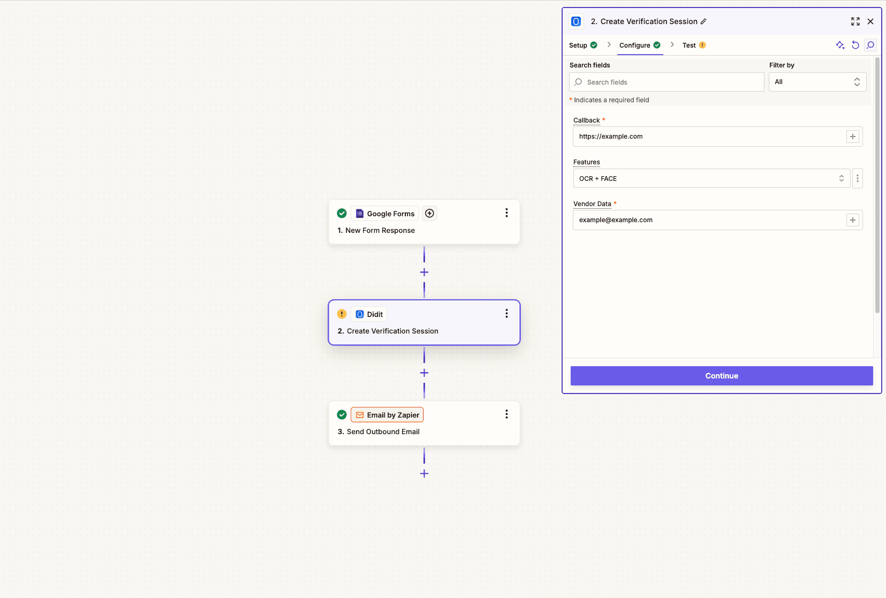886x598 pixels.
Task: Toggle the search fields magnifier icon
Action: (x=870, y=45)
